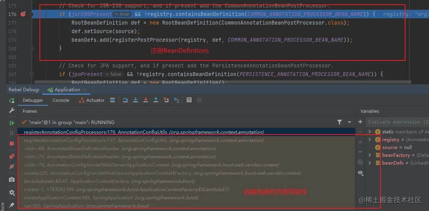The height and width of the screenshot is (211, 429).
Task: Expand the static members variable node
Action: point(370,132)
